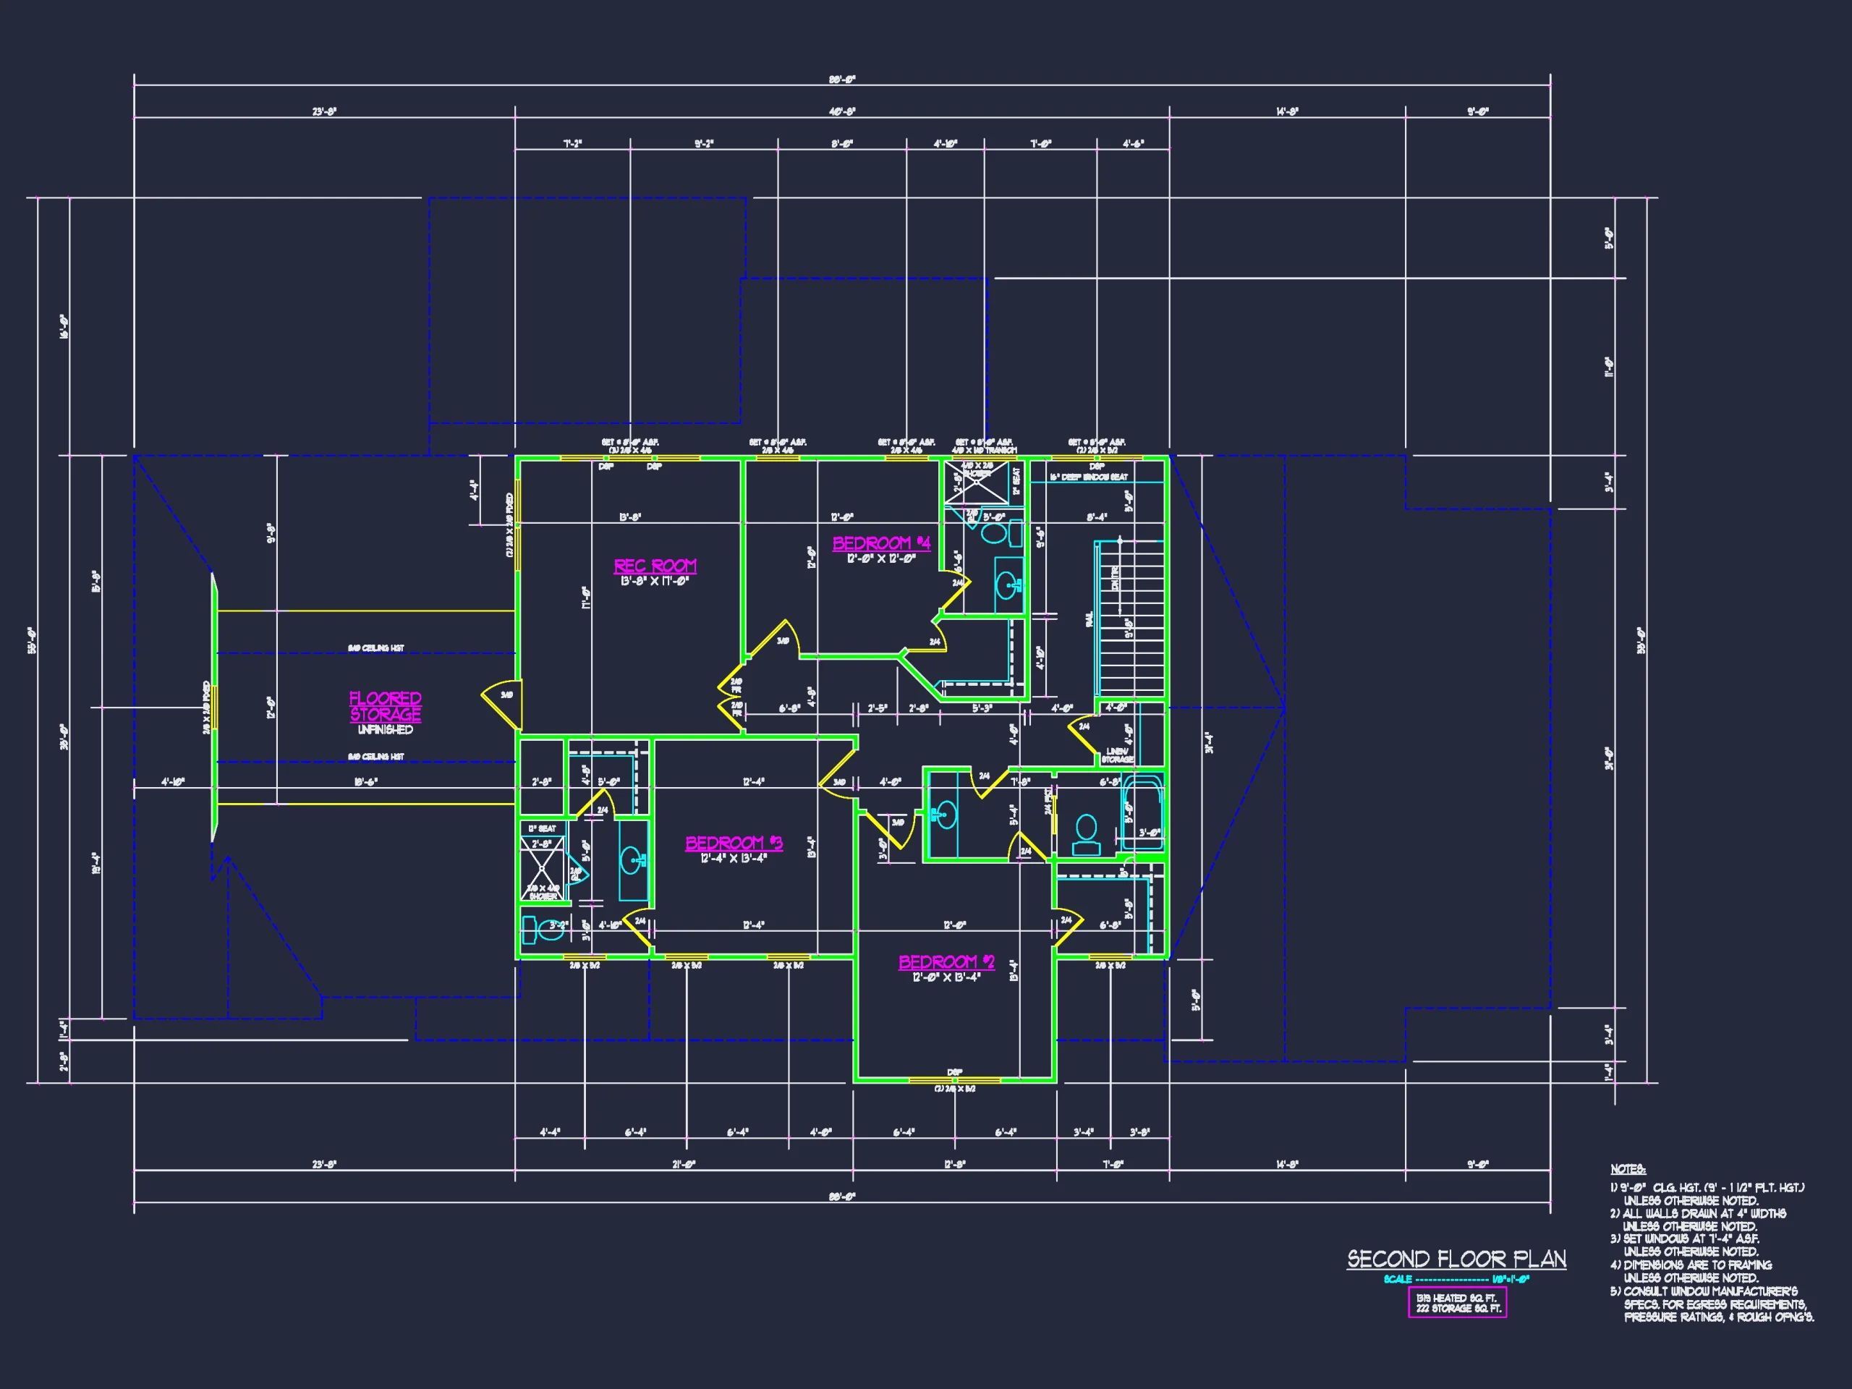Select the REC ROOM label

point(655,566)
